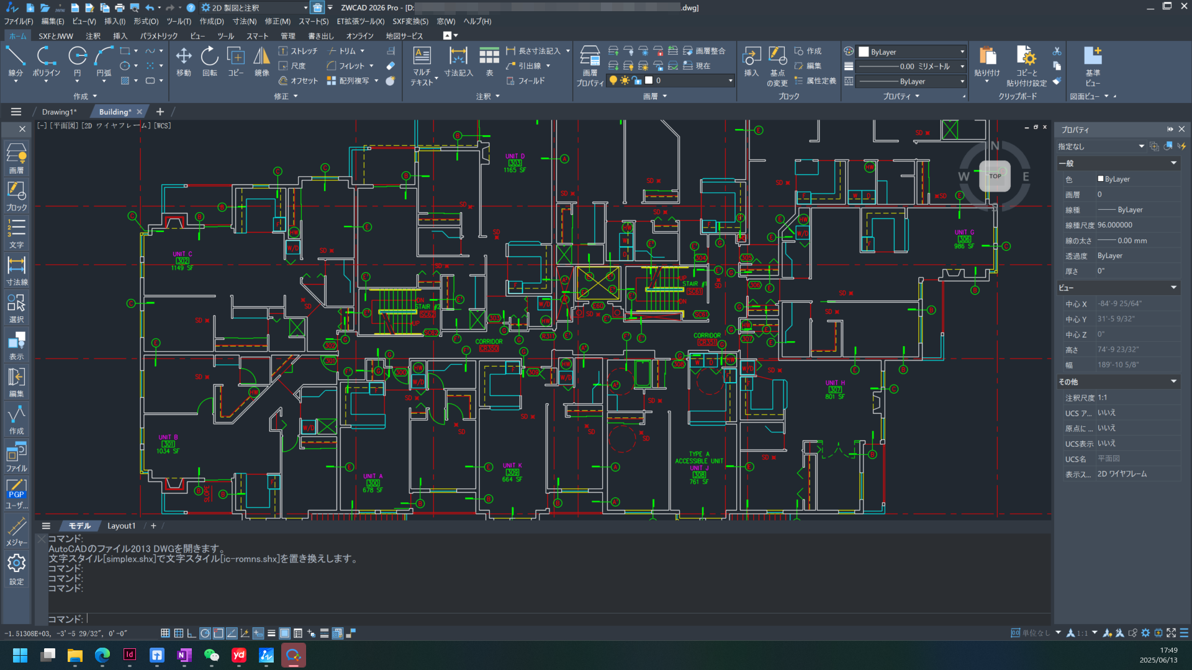Open コピーと貼り付け設定 icon
The height and width of the screenshot is (670, 1192).
(1026, 66)
